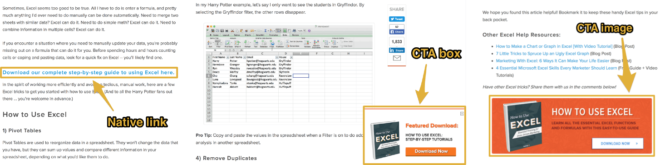Screen dimensions: 660x165
Task: Switch to the Layout tab in Excel
Action: (226, 35)
